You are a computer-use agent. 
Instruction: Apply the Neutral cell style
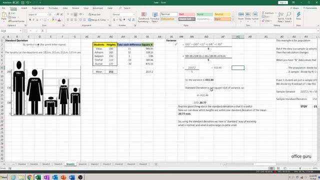[222, 14]
